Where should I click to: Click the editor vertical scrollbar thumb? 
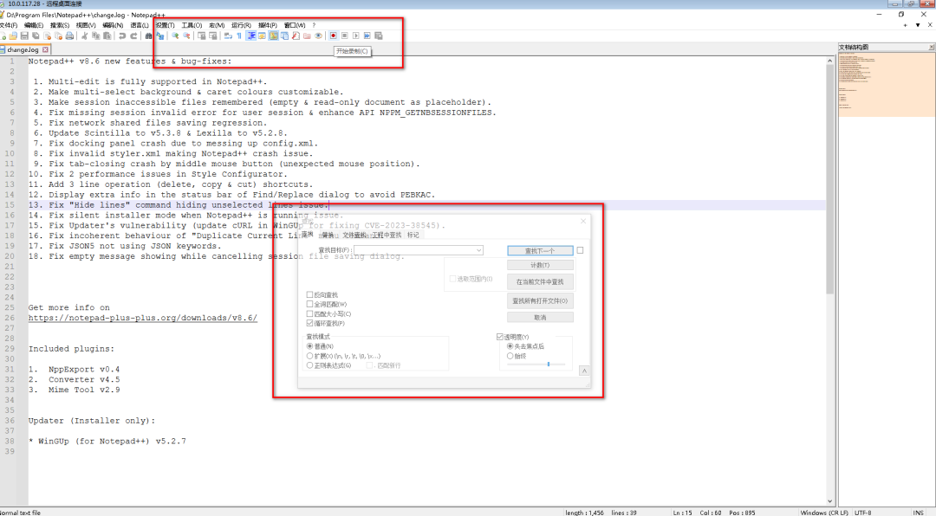(x=829, y=179)
